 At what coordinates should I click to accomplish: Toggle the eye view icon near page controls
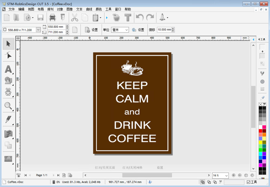[x=18, y=175]
